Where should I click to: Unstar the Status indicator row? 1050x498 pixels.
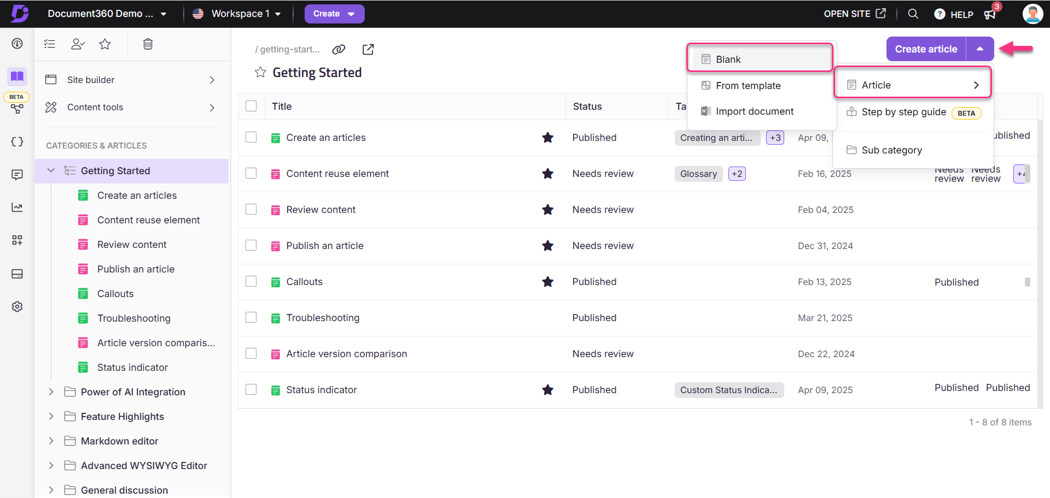pos(547,390)
